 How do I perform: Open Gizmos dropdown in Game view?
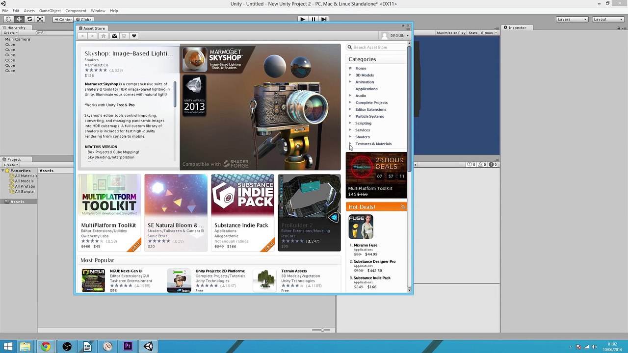[488, 33]
